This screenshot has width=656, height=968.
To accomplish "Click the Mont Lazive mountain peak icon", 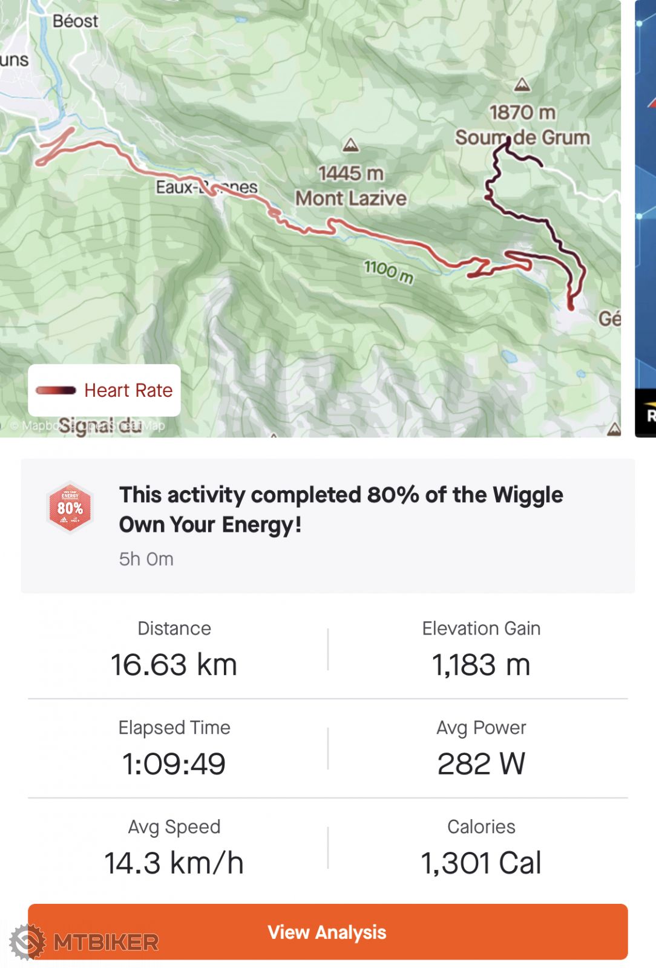I will (x=350, y=145).
